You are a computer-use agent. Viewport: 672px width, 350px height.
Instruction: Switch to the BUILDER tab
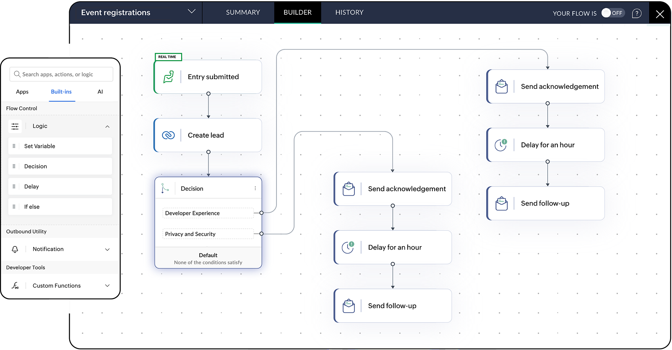(x=297, y=13)
